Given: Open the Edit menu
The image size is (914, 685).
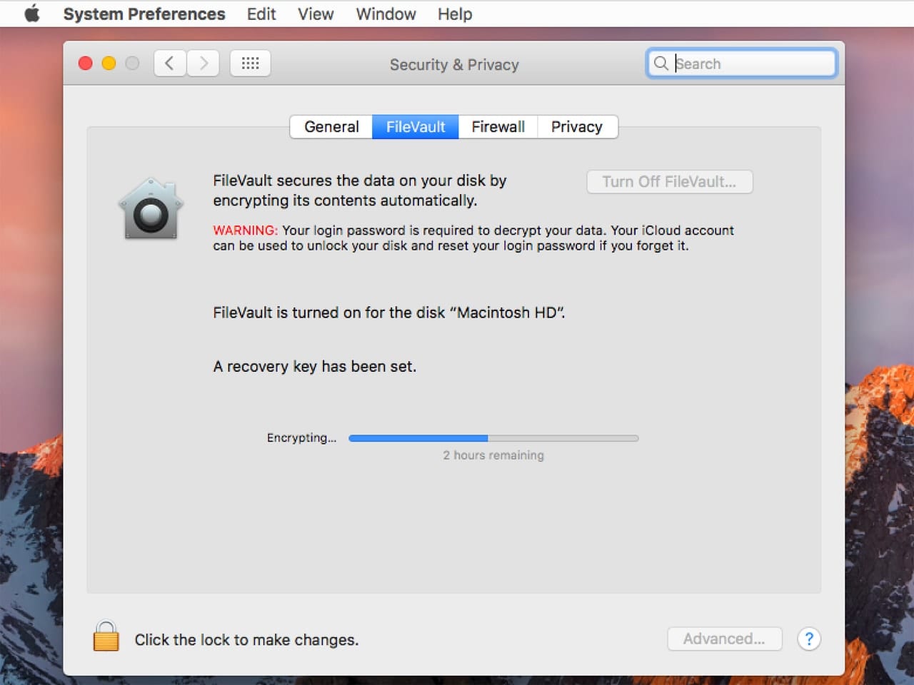Looking at the screenshot, I should tap(261, 14).
